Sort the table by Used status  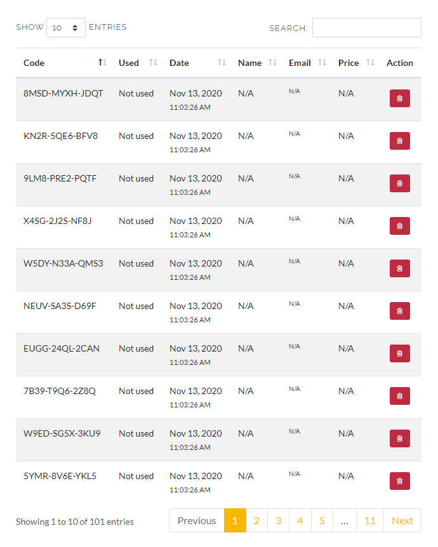coord(137,63)
